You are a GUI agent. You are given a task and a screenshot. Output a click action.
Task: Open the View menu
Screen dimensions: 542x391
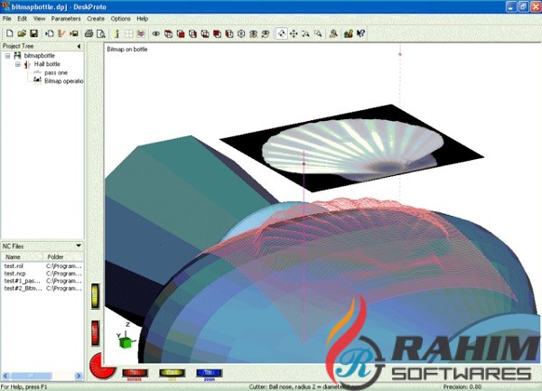(x=39, y=19)
